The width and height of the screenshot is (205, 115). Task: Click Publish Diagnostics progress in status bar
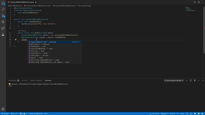coord(38,114)
